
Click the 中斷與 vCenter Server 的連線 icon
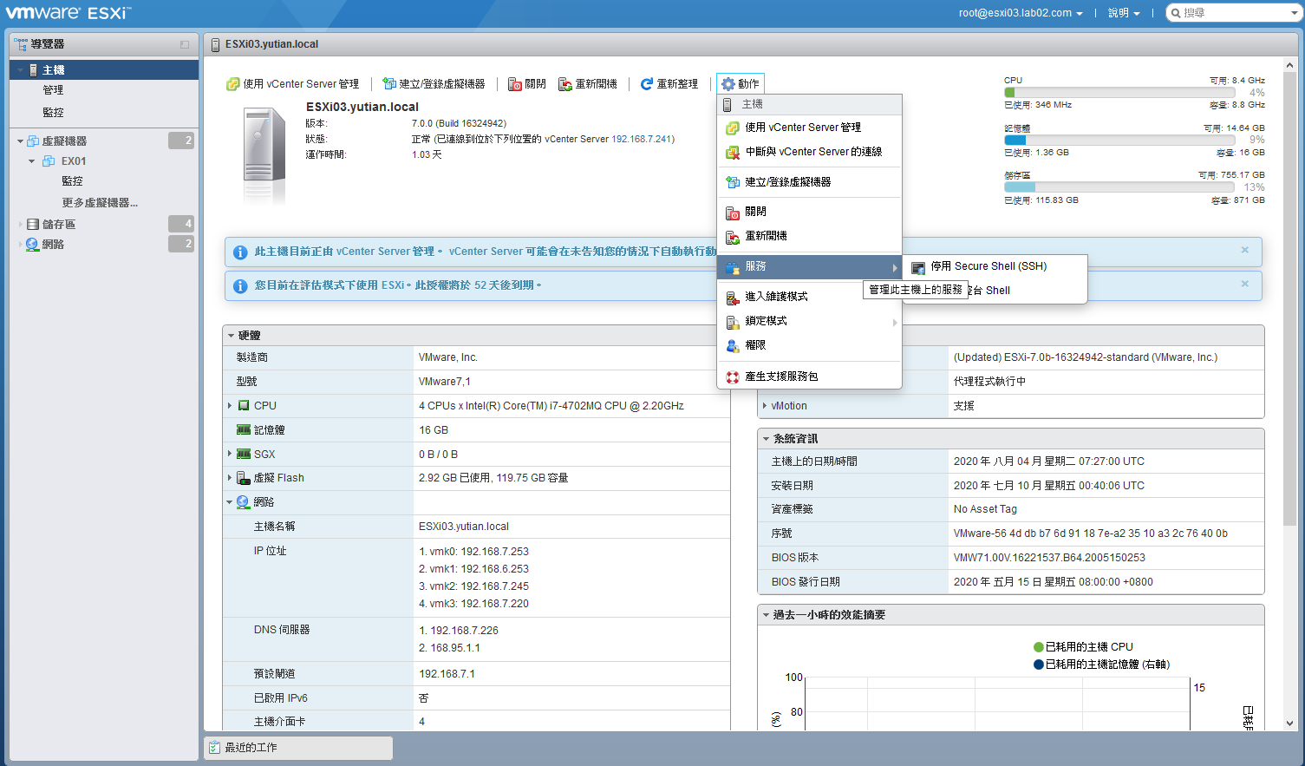pos(733,152)
